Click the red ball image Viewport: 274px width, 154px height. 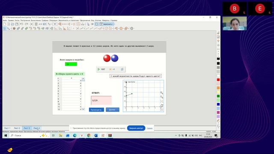107,58
